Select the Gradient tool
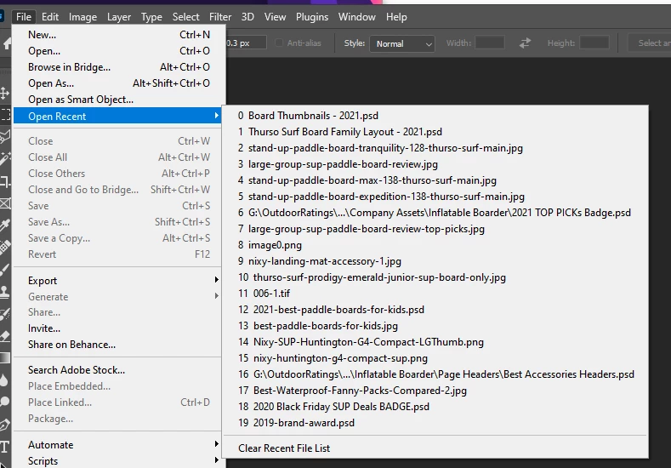This screenshot has width=671, height=468. pos(5,357)
